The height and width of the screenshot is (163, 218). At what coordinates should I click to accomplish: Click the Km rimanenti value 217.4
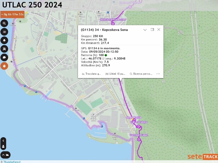click(105, 43)
